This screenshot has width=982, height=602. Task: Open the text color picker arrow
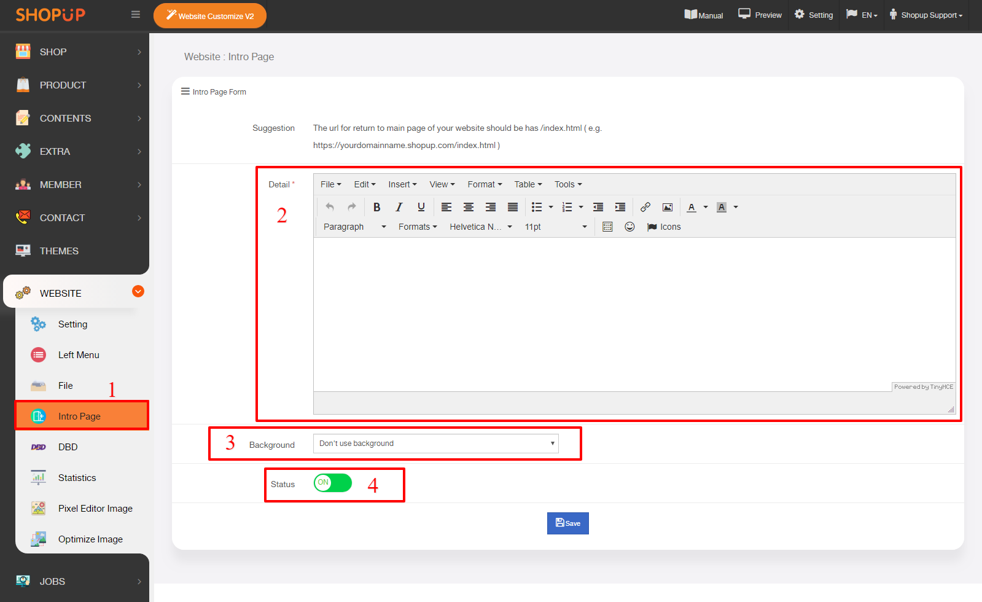[x=706, y=207]
